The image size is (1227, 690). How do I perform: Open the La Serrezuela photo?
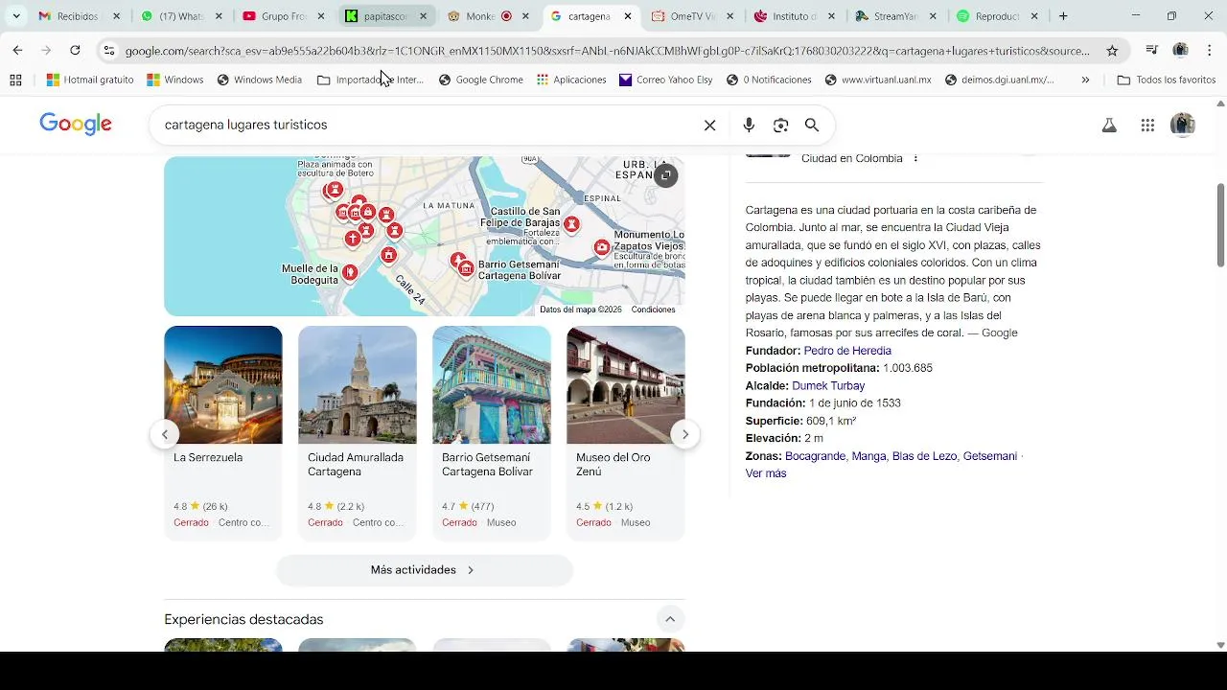(x=223, y=384)
